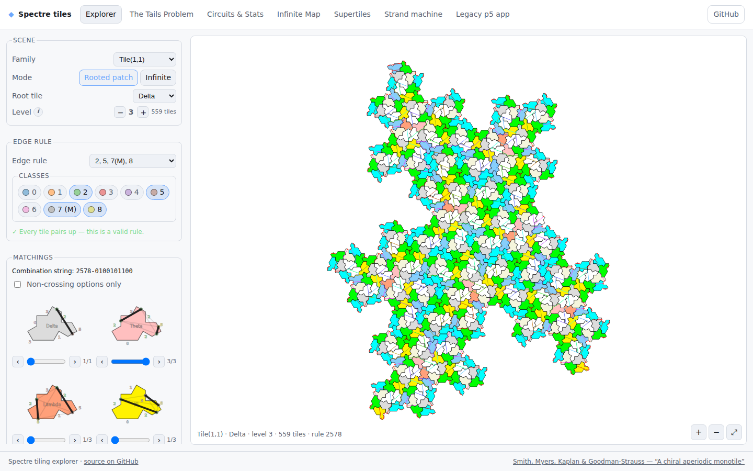
Task: Switch mode to Infinite
Action: (x=158, y=78)
